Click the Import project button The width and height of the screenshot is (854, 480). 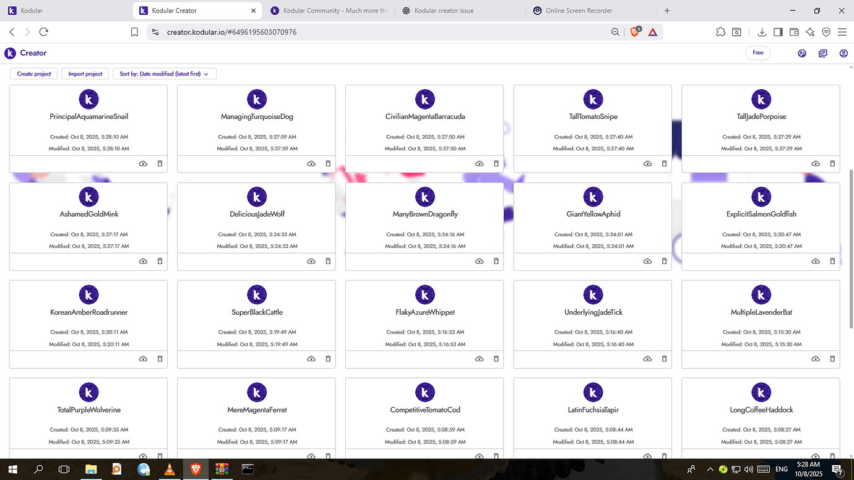tap(85, 73)
